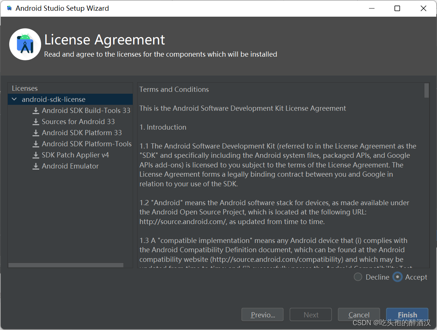Image resolution: width=437 pixels, height=330 pixels.
Task: Close the Setup Wizard window
Action: [423, 9]
